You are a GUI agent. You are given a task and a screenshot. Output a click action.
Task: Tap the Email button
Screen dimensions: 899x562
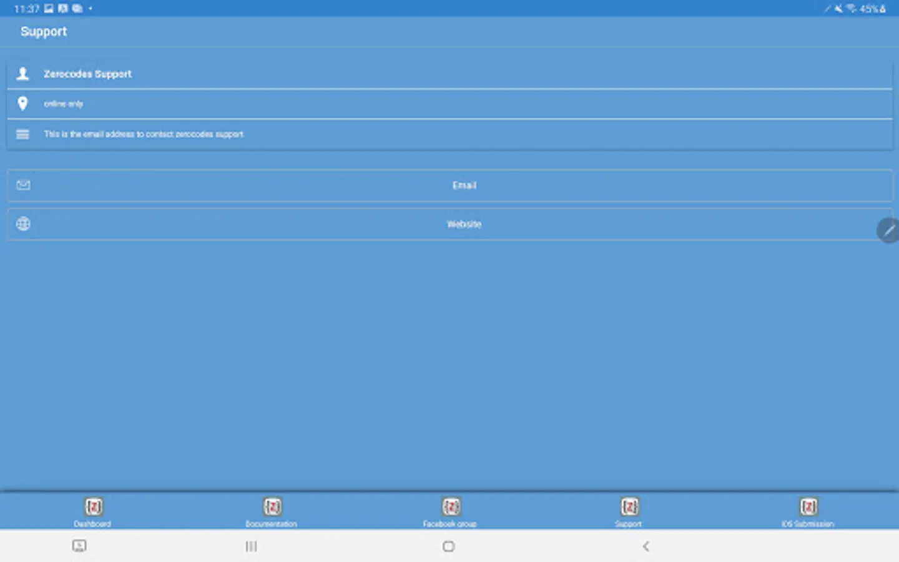click(449, 185)
